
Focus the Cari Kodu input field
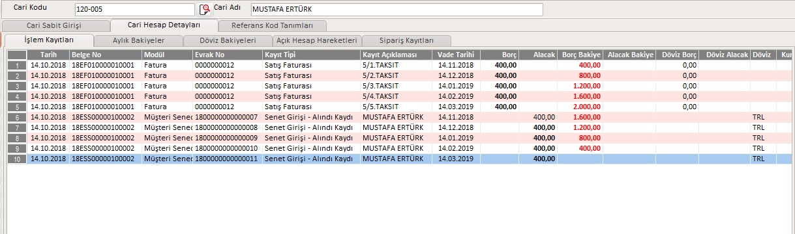click(x=134, y=10)
